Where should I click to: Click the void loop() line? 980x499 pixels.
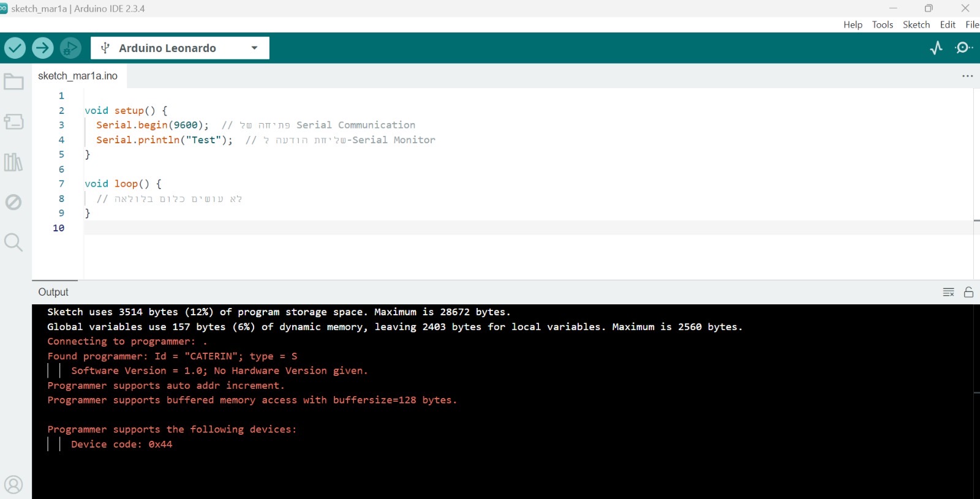123,184
